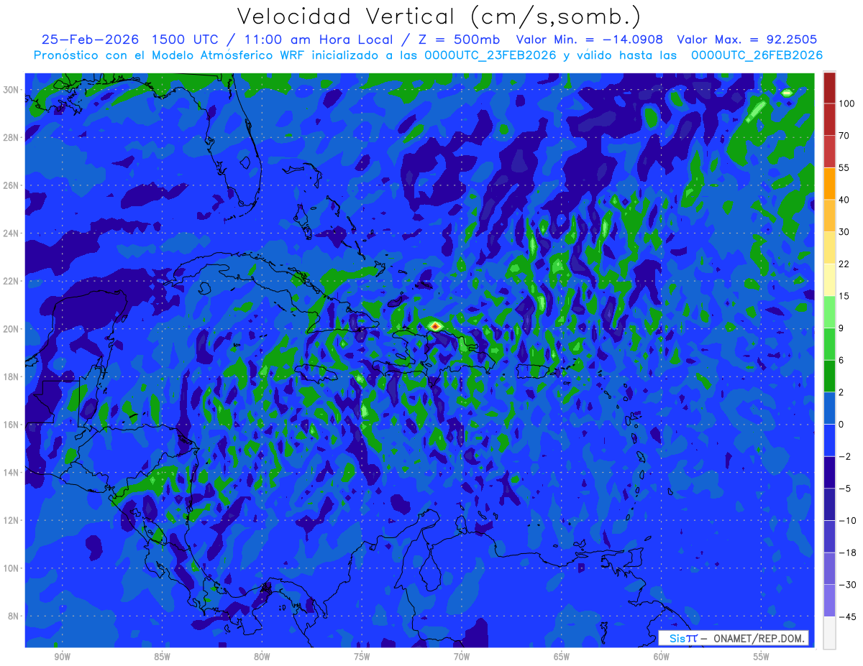The height and width of the screenshot is (666, 863).
Task: Click the "75W" longitude label
Action: [362, 657]
